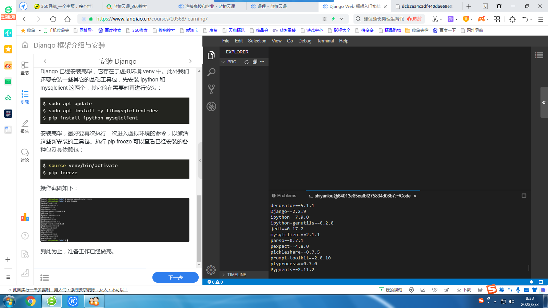Toggle the panel layout icon above the terminal
The width and height of the screenshot is (548, 308).
pyautogui.click(x=524, y=195)
